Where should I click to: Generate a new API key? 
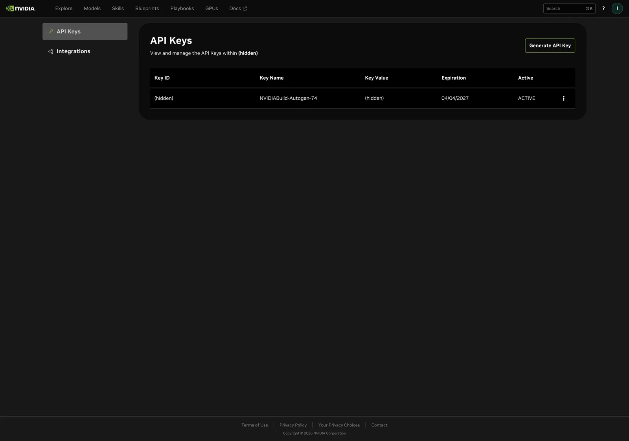tap(550, 46)
